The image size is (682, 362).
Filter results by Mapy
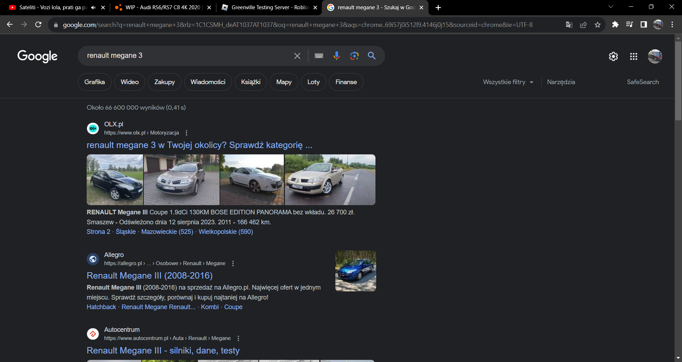coord(284,82)
